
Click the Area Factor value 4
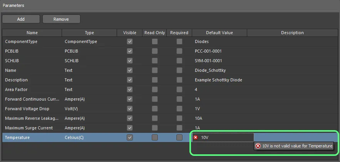[x=196, y=89]
